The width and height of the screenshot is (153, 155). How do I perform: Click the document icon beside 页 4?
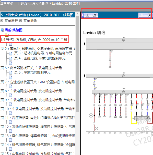pos(11,58)
